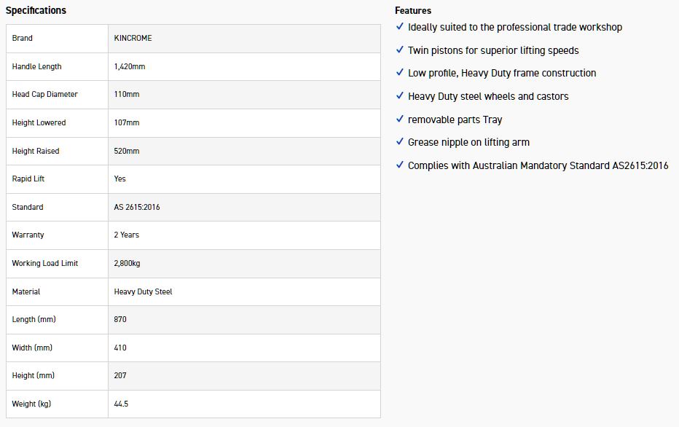Click the 'Heavy Duty Steel' material value

144,291
